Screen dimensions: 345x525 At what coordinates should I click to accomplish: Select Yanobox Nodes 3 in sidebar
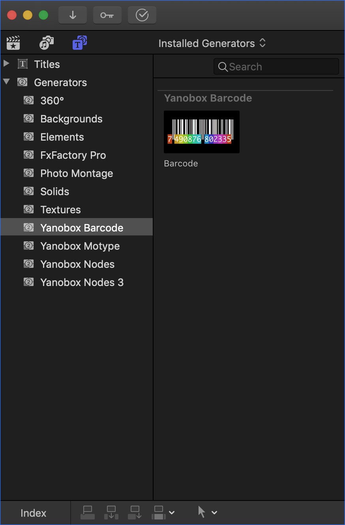pos(82,282)
